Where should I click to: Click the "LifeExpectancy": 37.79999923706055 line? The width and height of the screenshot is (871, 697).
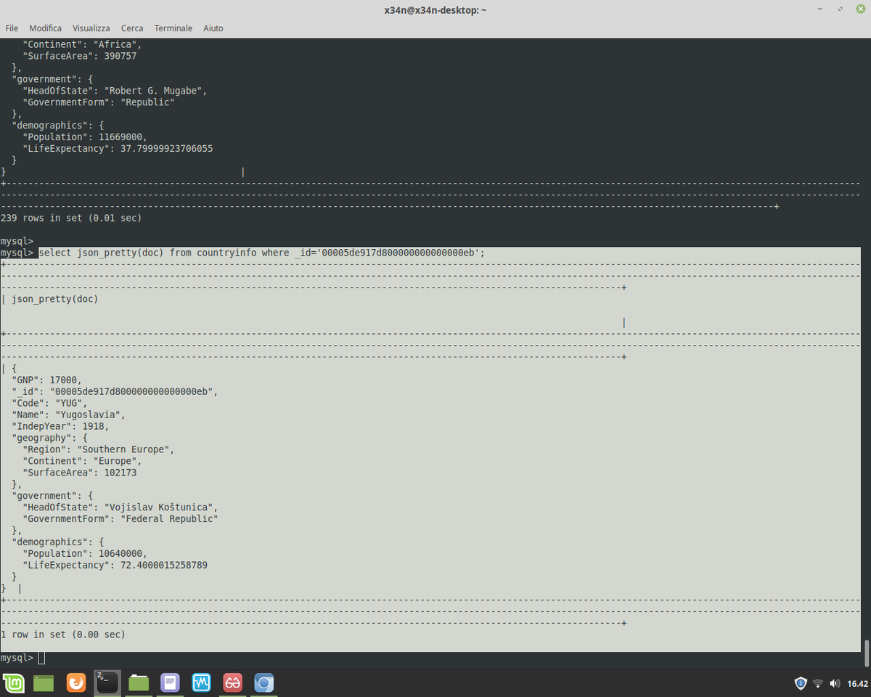coord(118,149)
